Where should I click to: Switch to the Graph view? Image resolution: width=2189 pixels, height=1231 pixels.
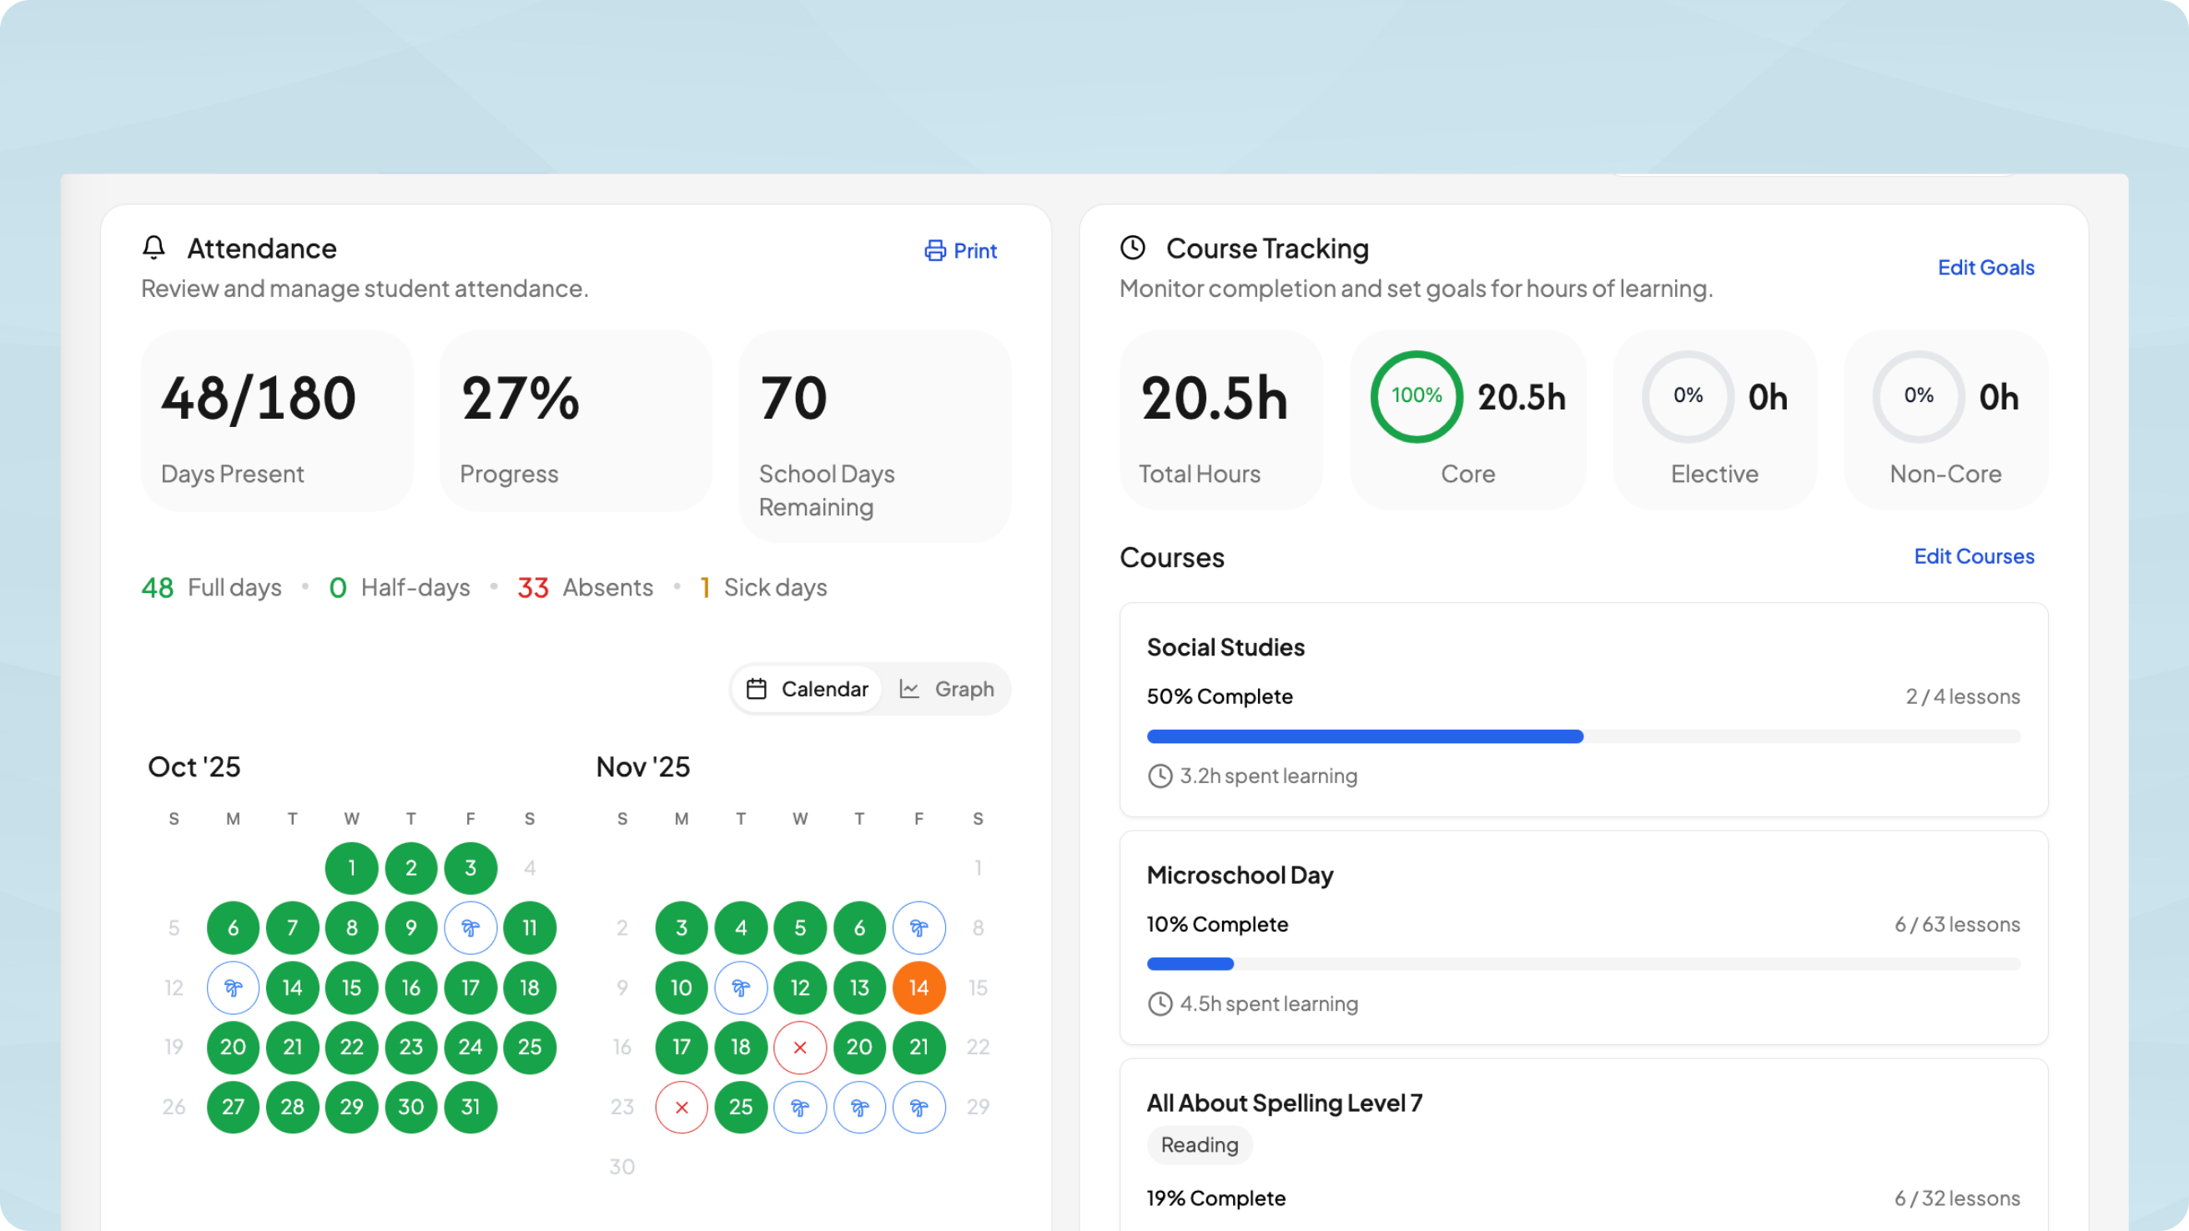click(948, 689)
